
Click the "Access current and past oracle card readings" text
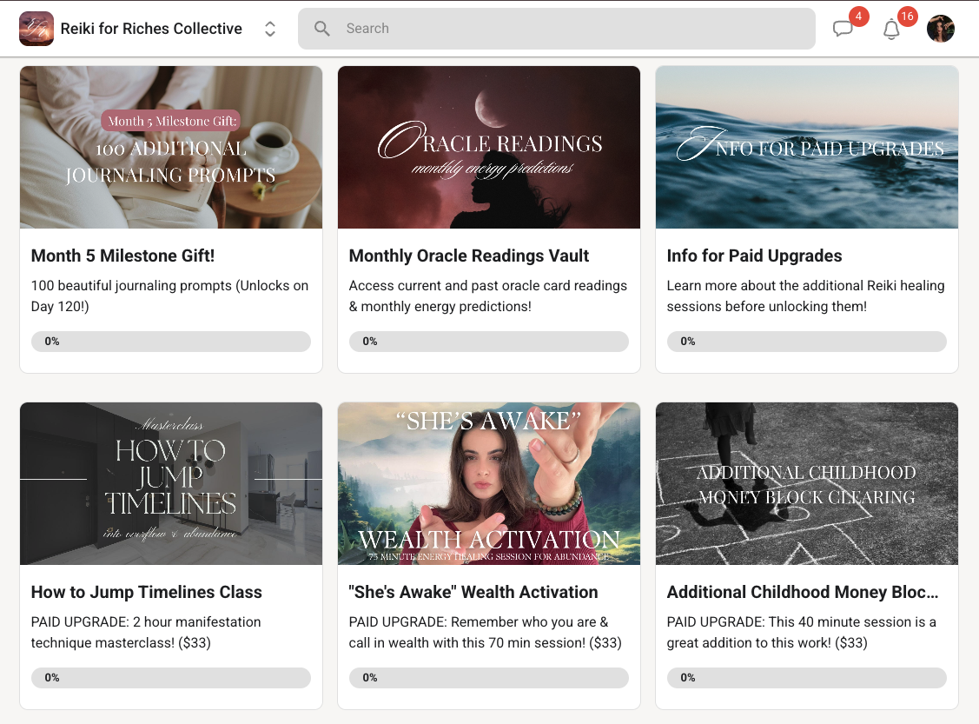click(x=487, y=296)
